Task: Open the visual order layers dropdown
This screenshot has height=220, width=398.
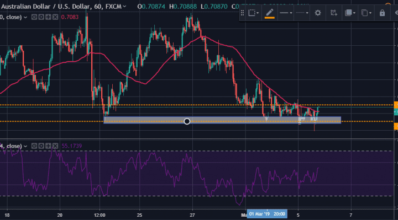Action: (350, 13)
